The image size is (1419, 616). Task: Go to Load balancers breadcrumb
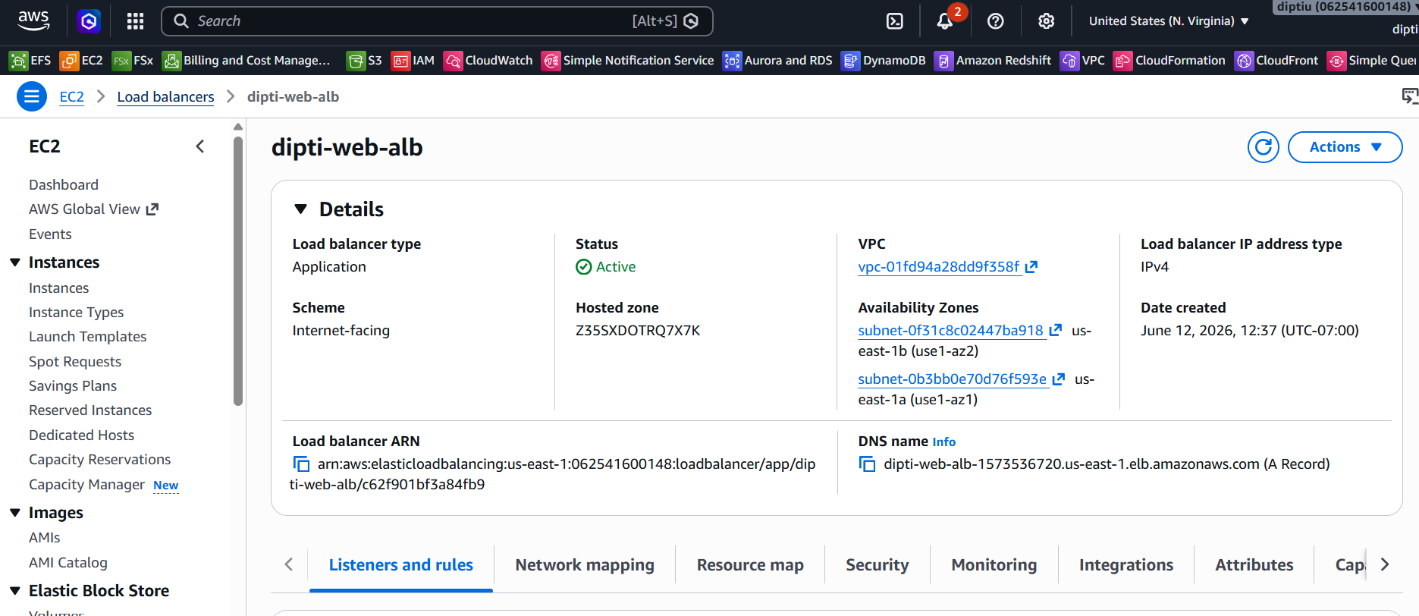click(165, 97)
